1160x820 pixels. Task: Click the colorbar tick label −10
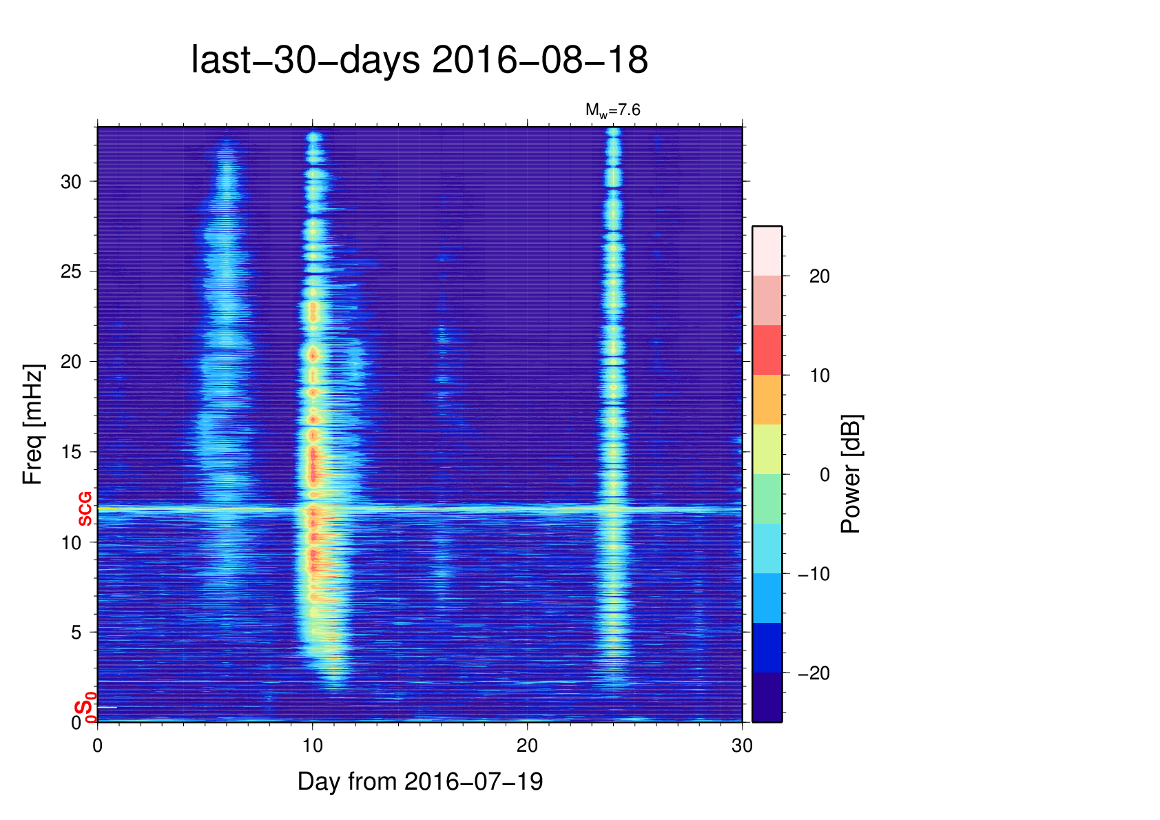pyautogui.click(x=814, y=574)
